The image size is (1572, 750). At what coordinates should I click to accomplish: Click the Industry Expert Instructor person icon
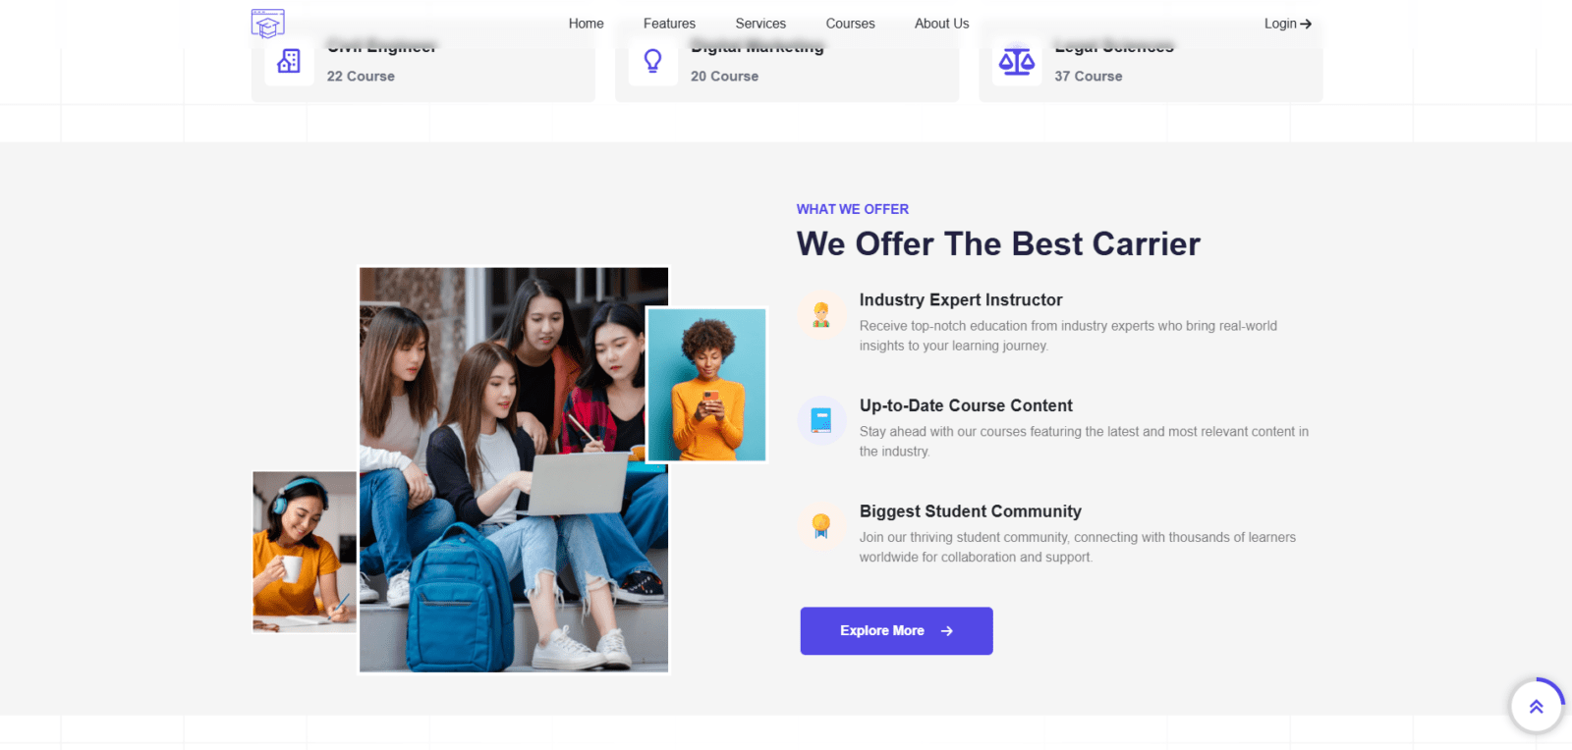point(821,314)
